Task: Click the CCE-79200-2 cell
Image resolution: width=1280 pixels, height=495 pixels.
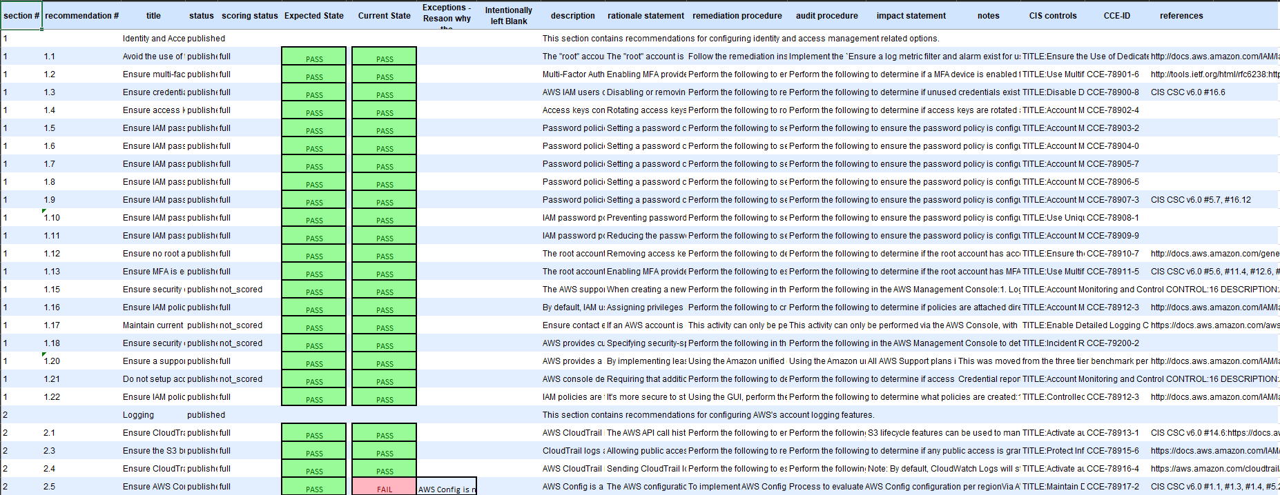Action: 1112,343
